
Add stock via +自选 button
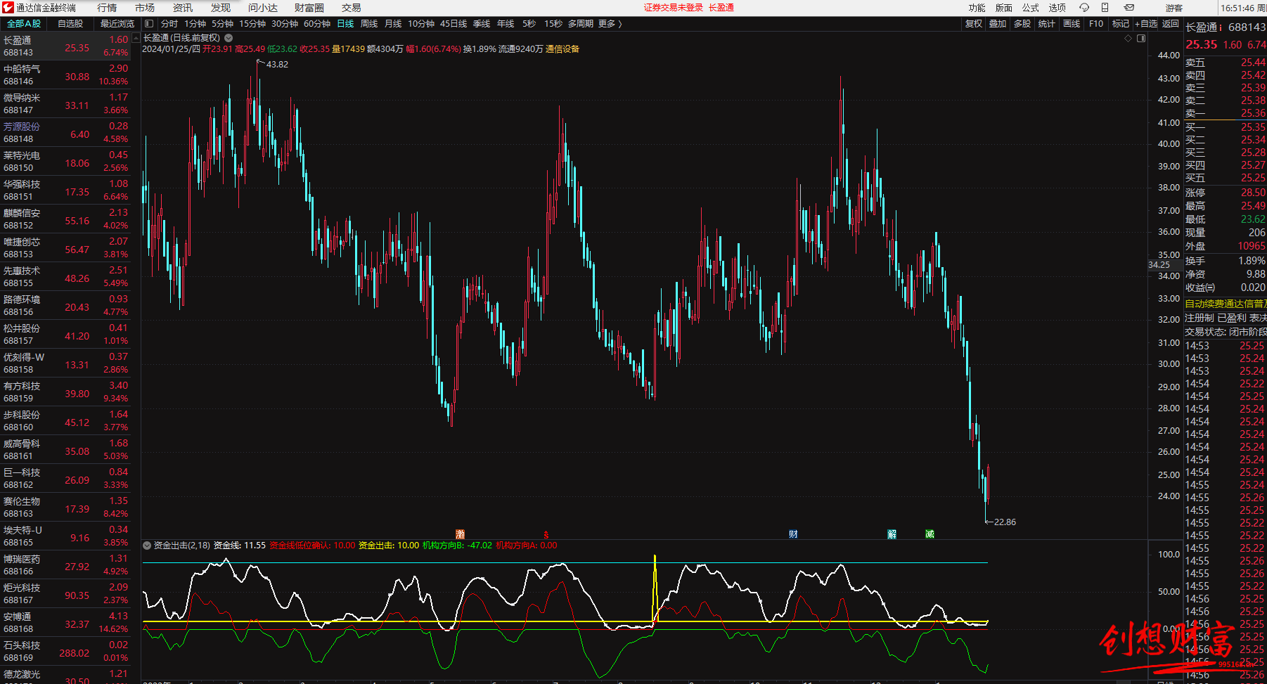[x=1146, y=24]
